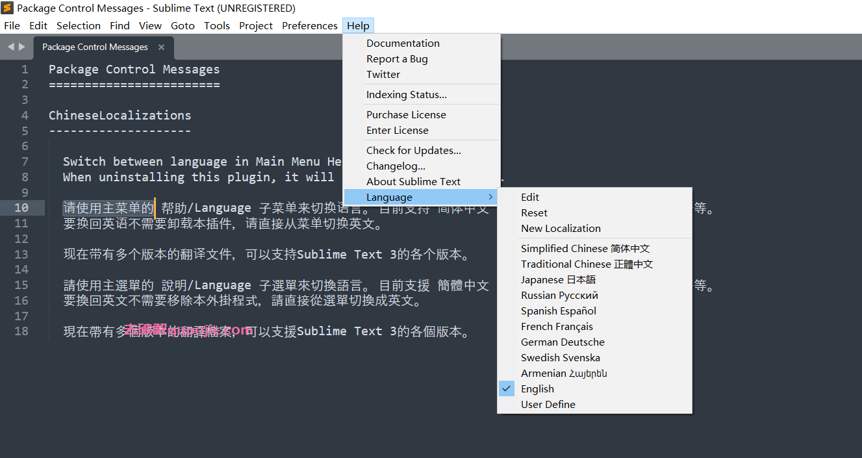This screenshot has width=862, height=458.
Task: Switch language to French Français
Action: [594, 326]
